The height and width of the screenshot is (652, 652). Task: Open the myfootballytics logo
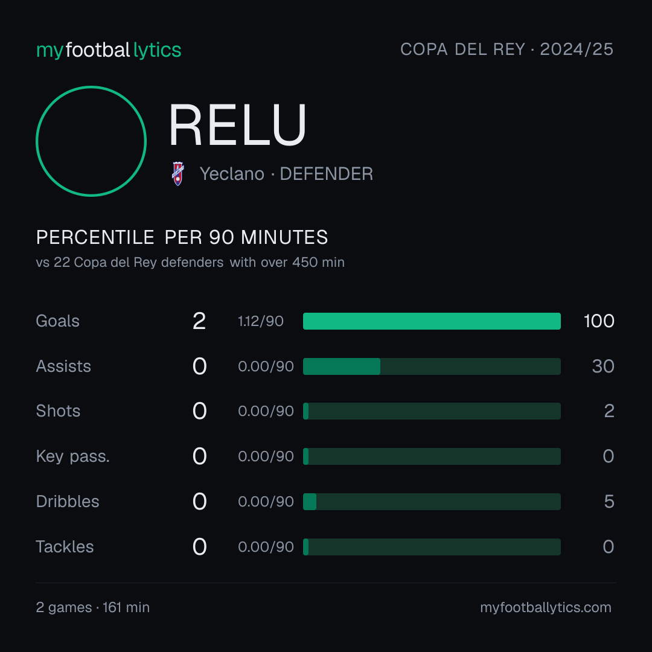tap(109, 50)
